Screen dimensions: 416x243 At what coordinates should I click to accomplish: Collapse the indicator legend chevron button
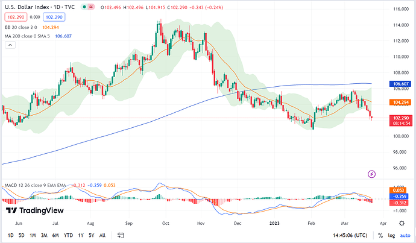(10, 45)
